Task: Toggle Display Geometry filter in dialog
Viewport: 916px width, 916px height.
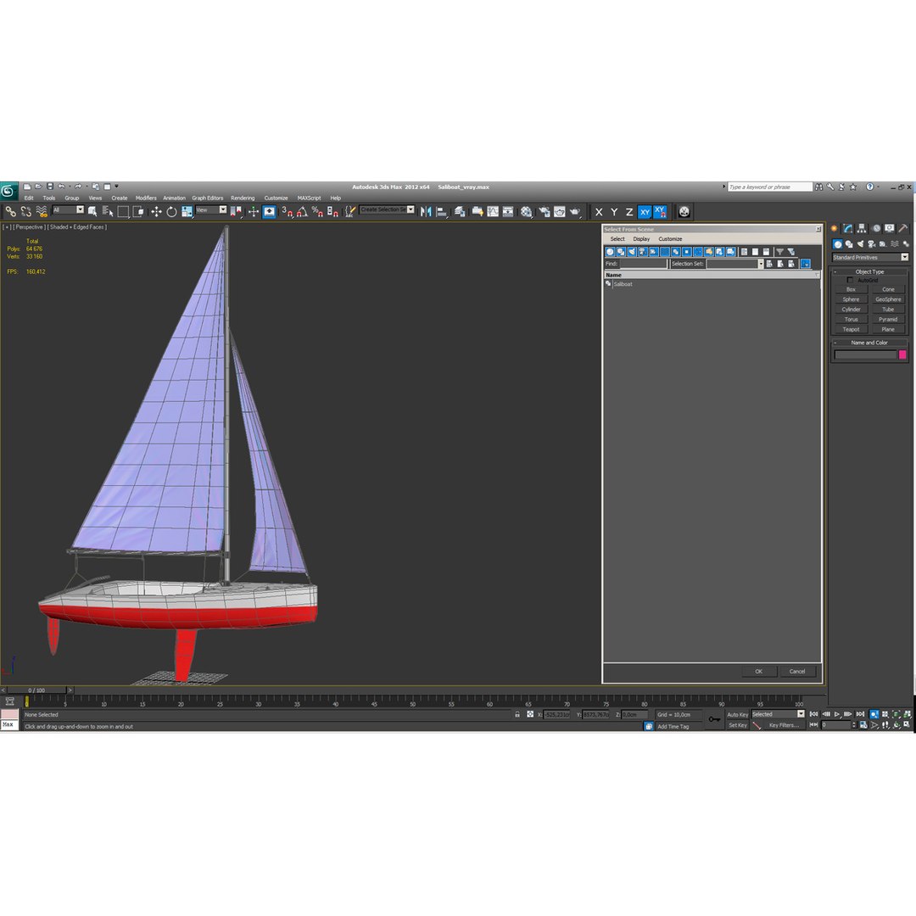Action: click(x=610, y=252)
